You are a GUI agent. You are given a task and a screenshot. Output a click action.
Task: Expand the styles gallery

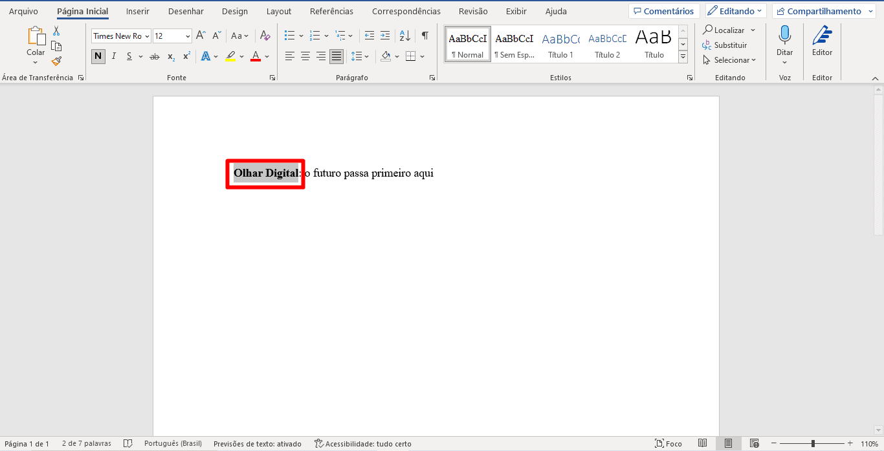coord(683,57)
